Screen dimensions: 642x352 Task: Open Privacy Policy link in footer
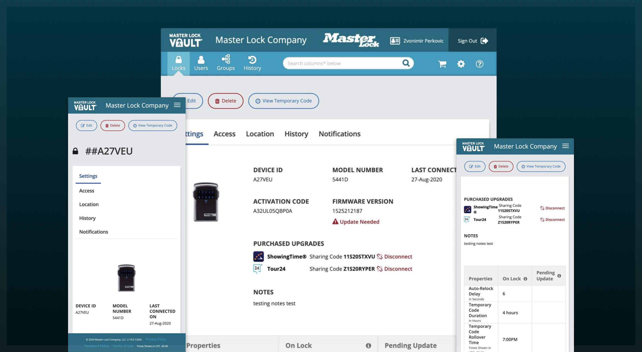[x=156, y=339]
